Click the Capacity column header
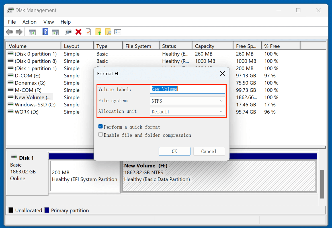332x228 pixels. pyautogui.click(x=204, y=46)
